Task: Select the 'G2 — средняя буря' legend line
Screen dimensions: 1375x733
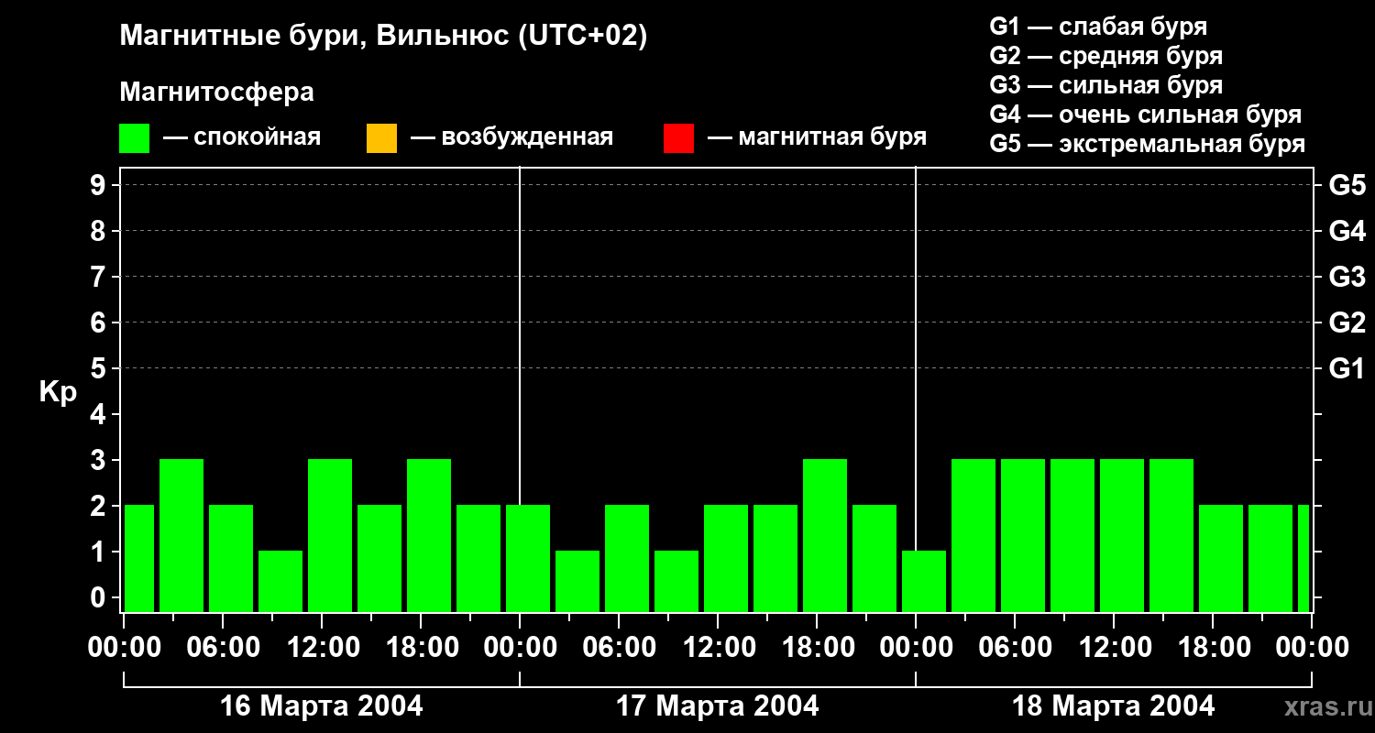Action: click(1106, 56)
